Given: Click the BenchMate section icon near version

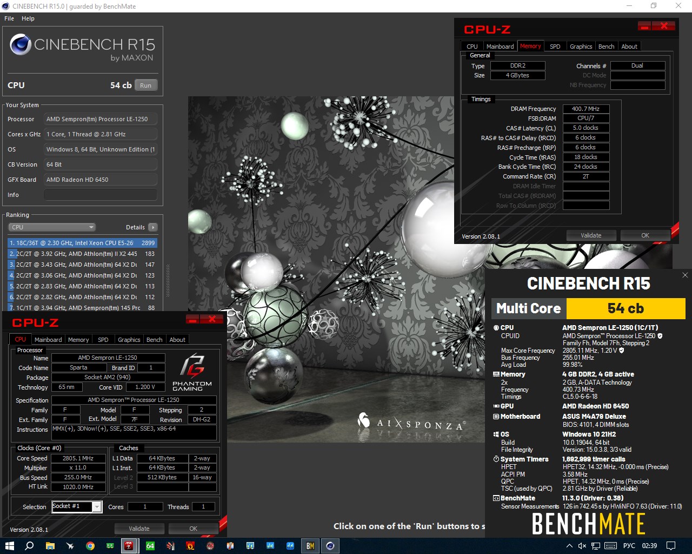Looking at the screenshot, I should pos(496,498).
